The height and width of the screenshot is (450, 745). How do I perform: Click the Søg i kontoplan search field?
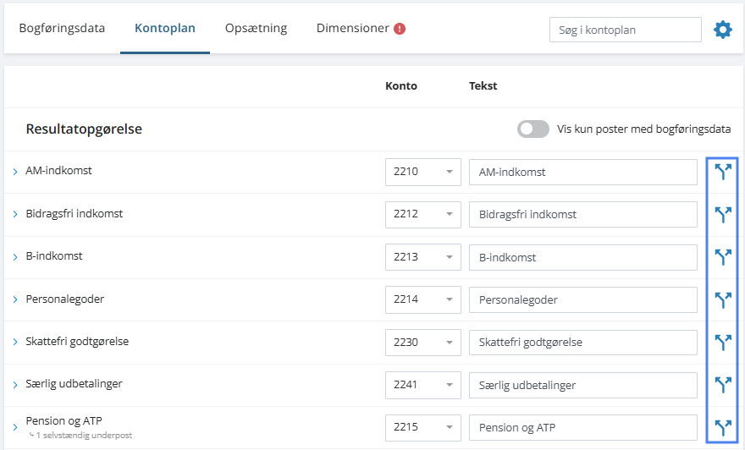[x=626, y=30]
